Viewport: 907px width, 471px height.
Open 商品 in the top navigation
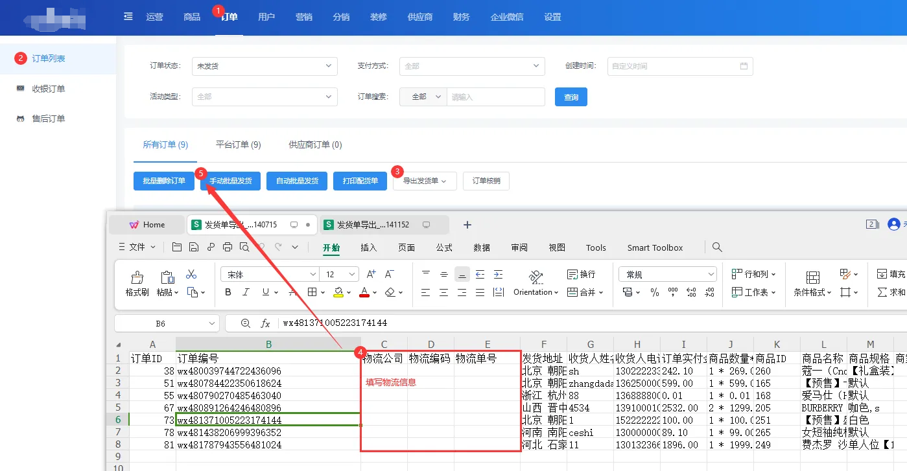(x=192, y=17)
